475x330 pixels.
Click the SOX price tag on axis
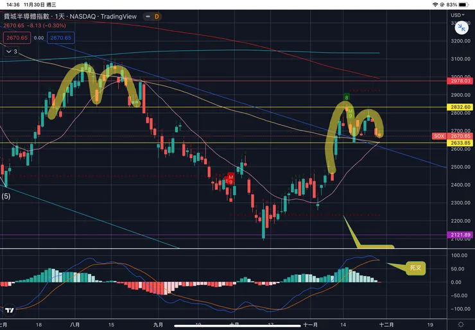[438, 136]
